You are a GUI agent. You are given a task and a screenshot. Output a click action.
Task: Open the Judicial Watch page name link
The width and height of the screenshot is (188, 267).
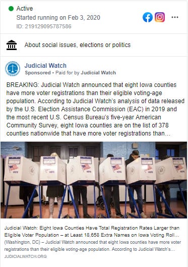(x=45, y=66)
